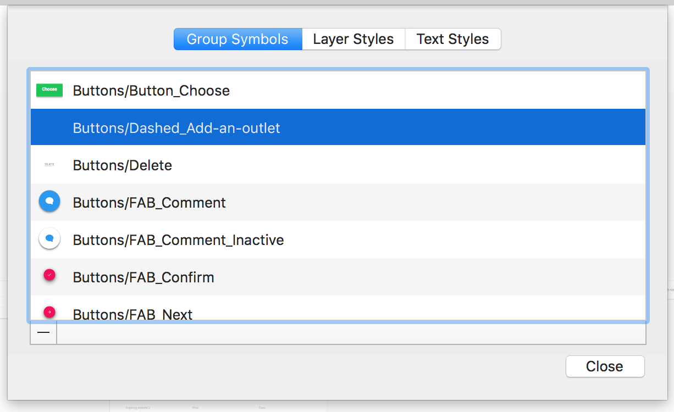Close the dialog with the Close button
The image size is (674, 412).
pos(604,366)
